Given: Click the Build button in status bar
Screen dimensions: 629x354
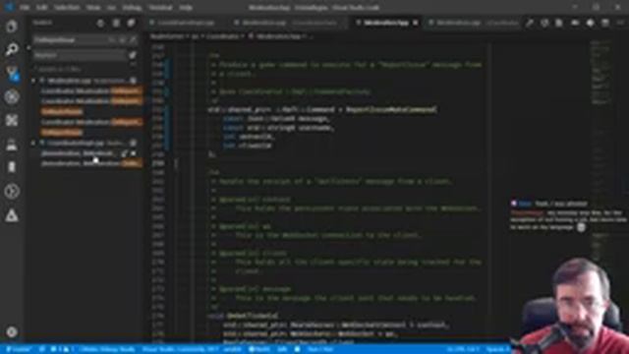Looking at the screenshot, I should tap(259, 349).
